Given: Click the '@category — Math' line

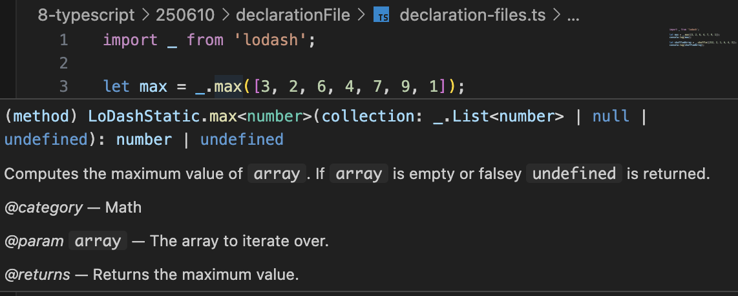Looking at the screenshot, I should 73,207.
